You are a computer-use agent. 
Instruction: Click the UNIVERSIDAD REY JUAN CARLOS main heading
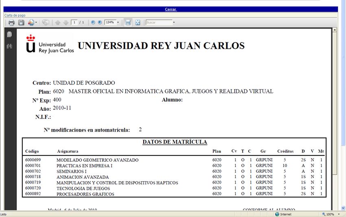(x=161, y=46)
